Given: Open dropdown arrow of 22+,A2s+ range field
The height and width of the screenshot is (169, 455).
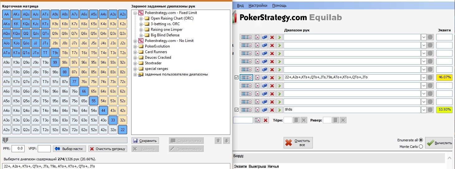Looking at the screenshot, I should tap(424, 77).
